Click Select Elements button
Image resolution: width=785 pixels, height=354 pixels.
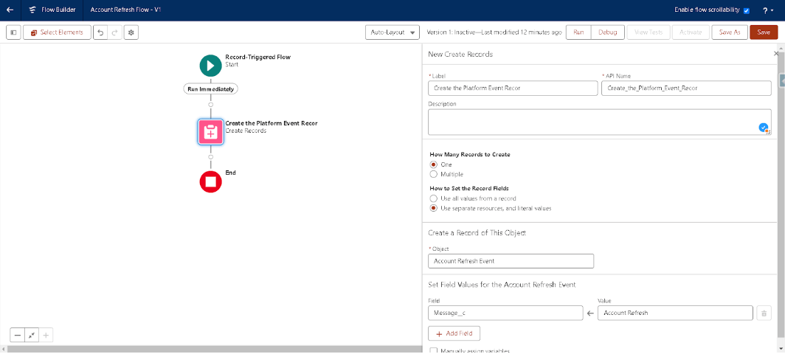click(57, 32)
